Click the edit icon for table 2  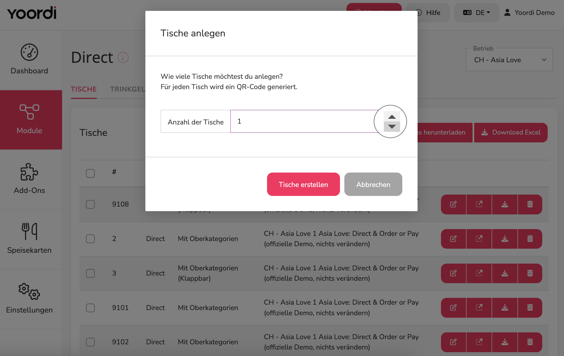pyautogui.click(x=453, y=239)
